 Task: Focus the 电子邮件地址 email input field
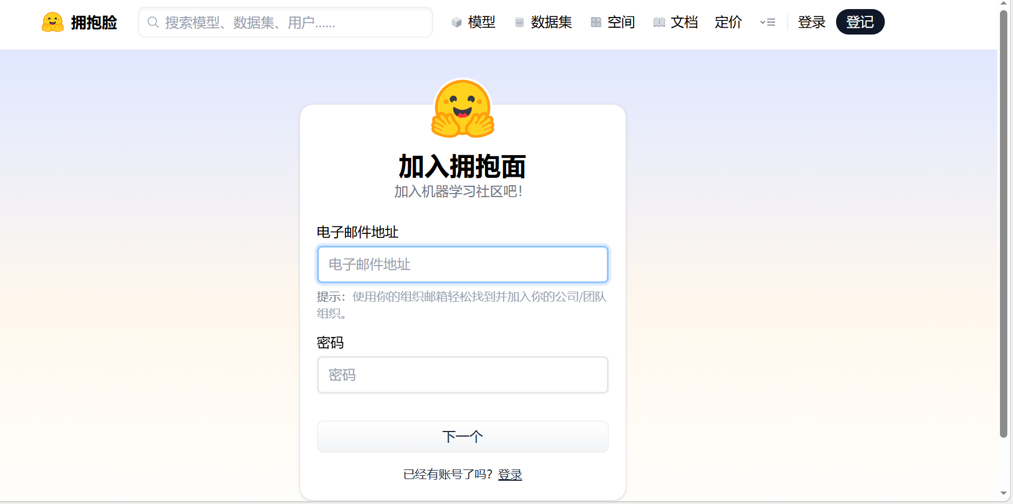(x=462, y=264)
